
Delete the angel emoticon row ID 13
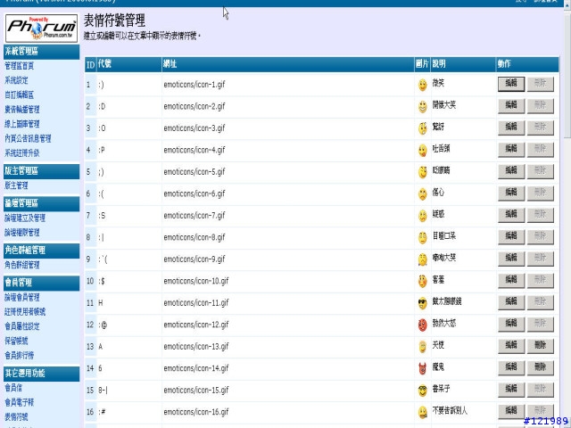(541, 346)
